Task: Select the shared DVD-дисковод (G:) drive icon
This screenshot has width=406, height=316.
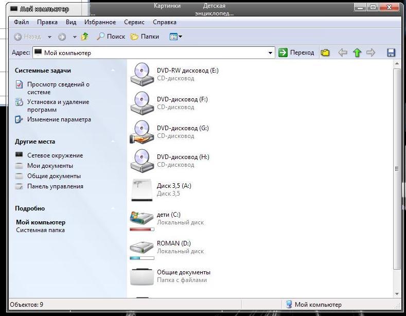Action: 142,132
